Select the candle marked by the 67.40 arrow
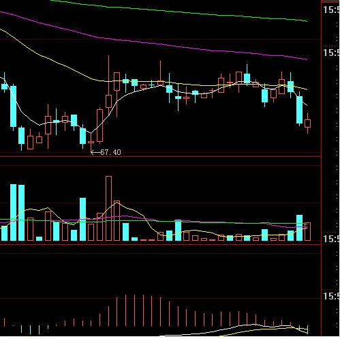 [91, 143]
